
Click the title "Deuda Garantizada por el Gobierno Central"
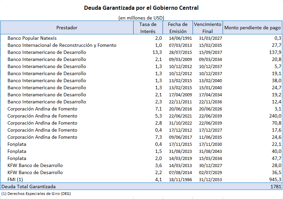point(141,8)
